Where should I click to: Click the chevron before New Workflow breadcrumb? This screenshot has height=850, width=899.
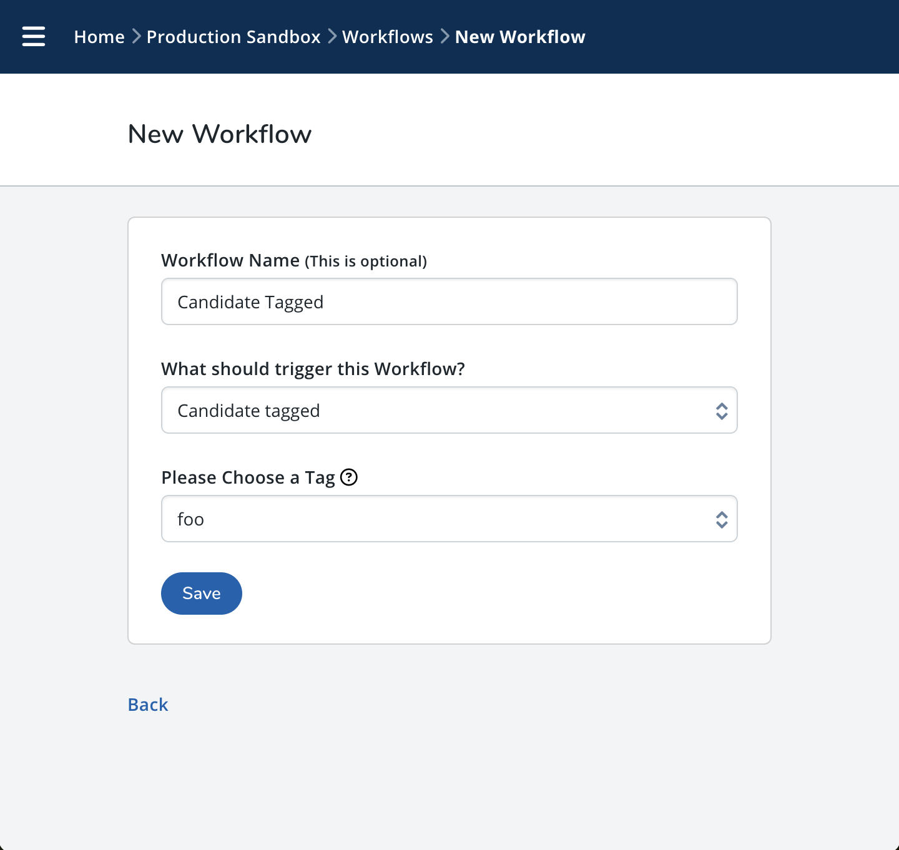coord(445,37)
